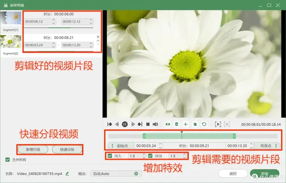The width and height of the screenshot is (286, 183).
Task: Click the 快速分段 button
Action: tap(67, 149)
